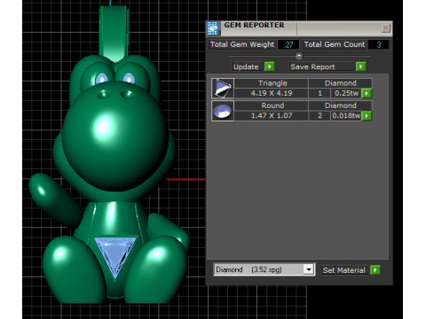Click the green arrow next to Set Material
The height and width of the screenshot is (319, 426).
(375, 269)
